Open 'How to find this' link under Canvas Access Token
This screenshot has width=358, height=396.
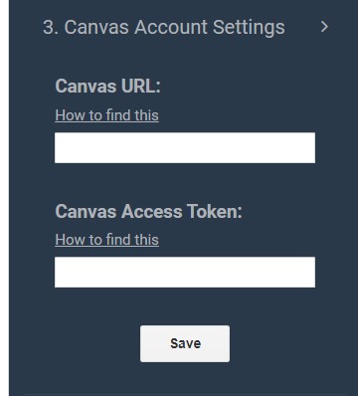point(106,240)
